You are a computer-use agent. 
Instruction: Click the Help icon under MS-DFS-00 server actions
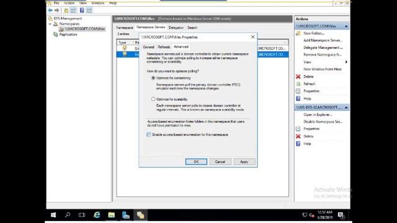pyautogui.click(x=298, y=144)
